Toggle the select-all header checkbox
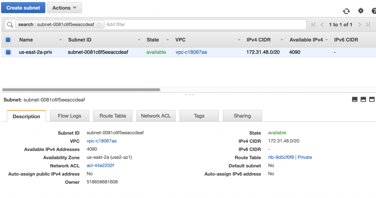376x198 pixels. [8, 40]
